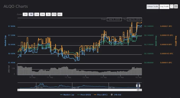Screen dimensions: 180x98
Task: Set zoom to 3m
Action: click(42, 14)
